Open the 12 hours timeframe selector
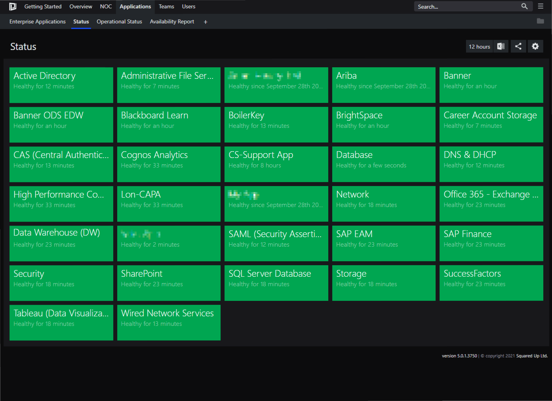Image resolution: width=552 pixels, height=401 pixels. click(x=479, y=46)
